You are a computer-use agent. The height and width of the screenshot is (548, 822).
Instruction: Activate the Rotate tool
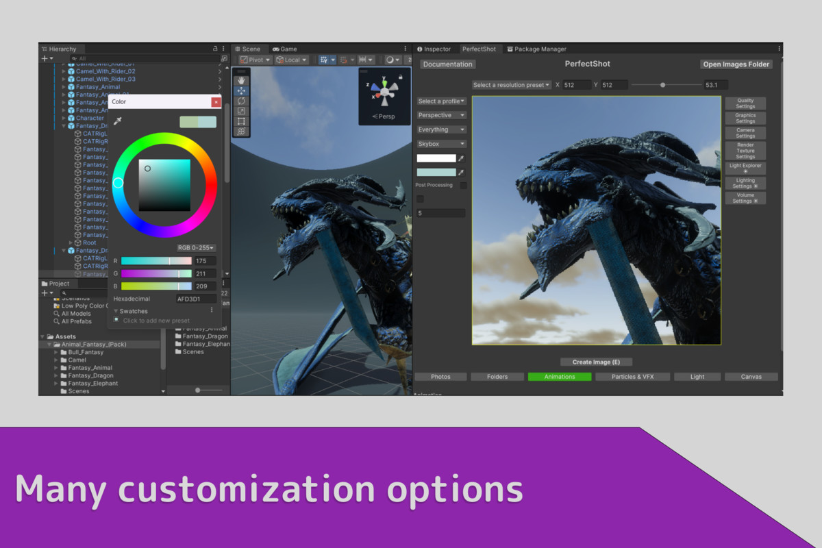pos(241,100)
